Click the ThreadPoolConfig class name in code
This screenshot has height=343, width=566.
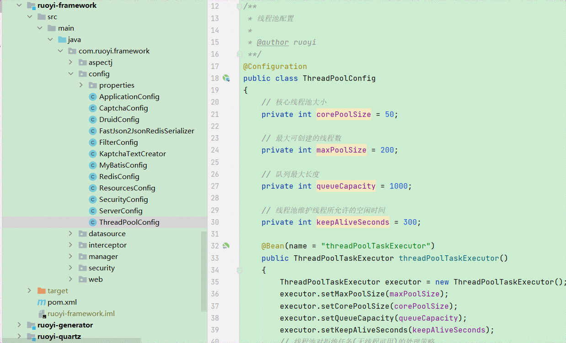tap(339, 78)
